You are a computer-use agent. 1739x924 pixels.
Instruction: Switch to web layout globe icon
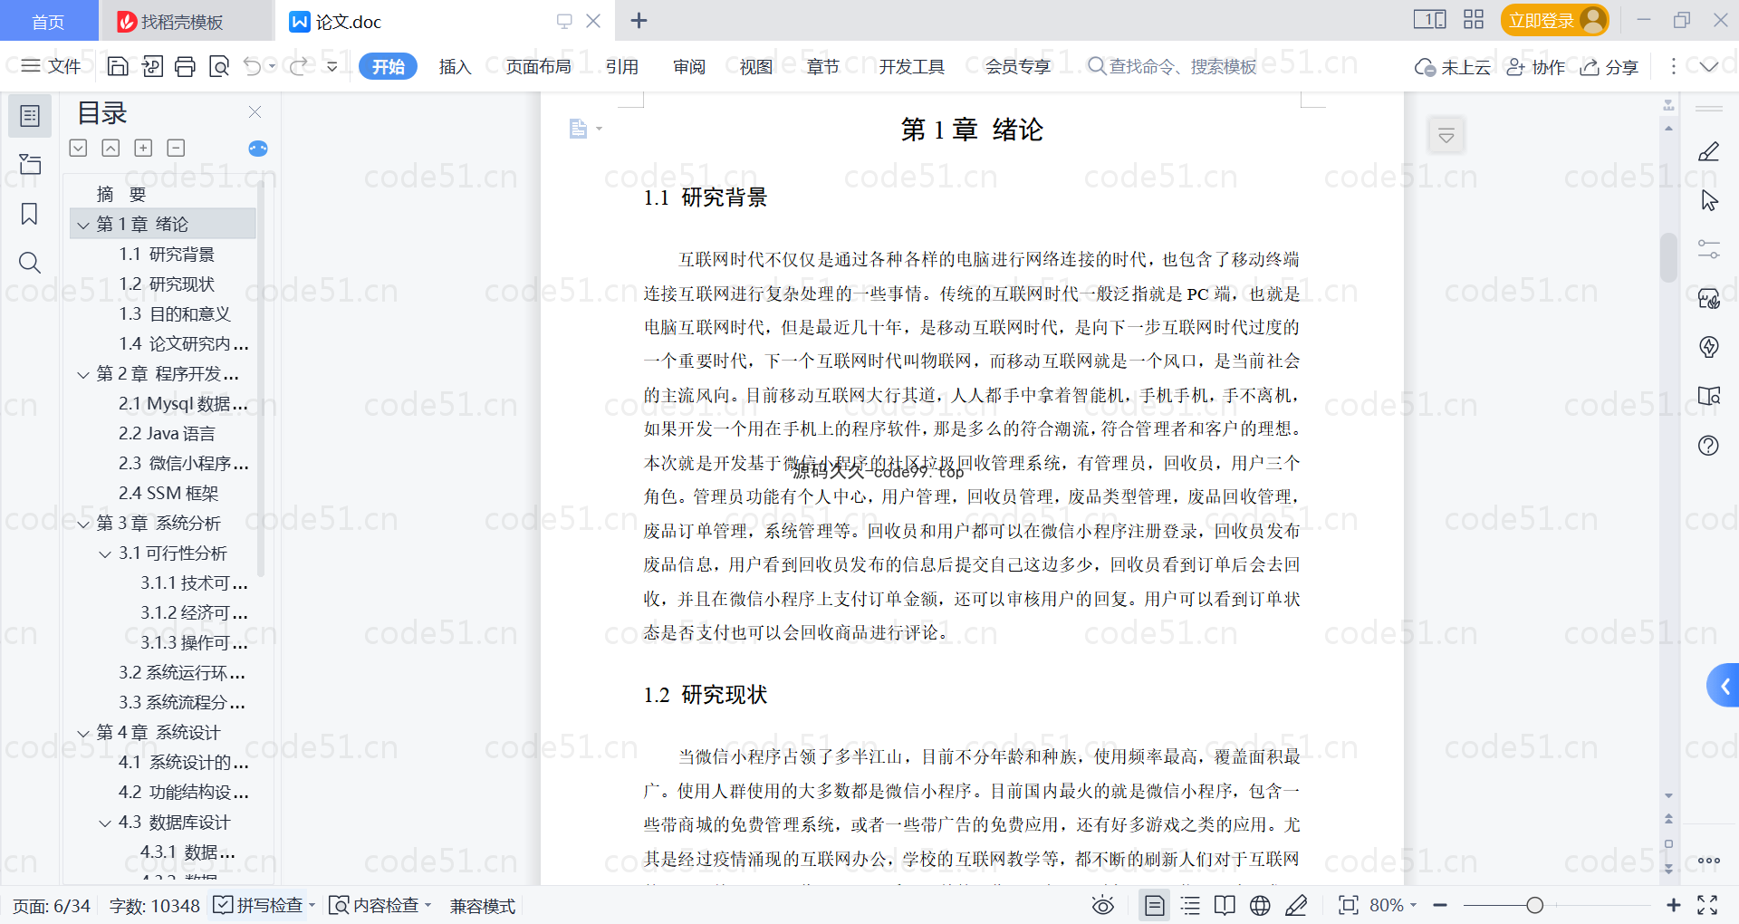click(1260, 905)
